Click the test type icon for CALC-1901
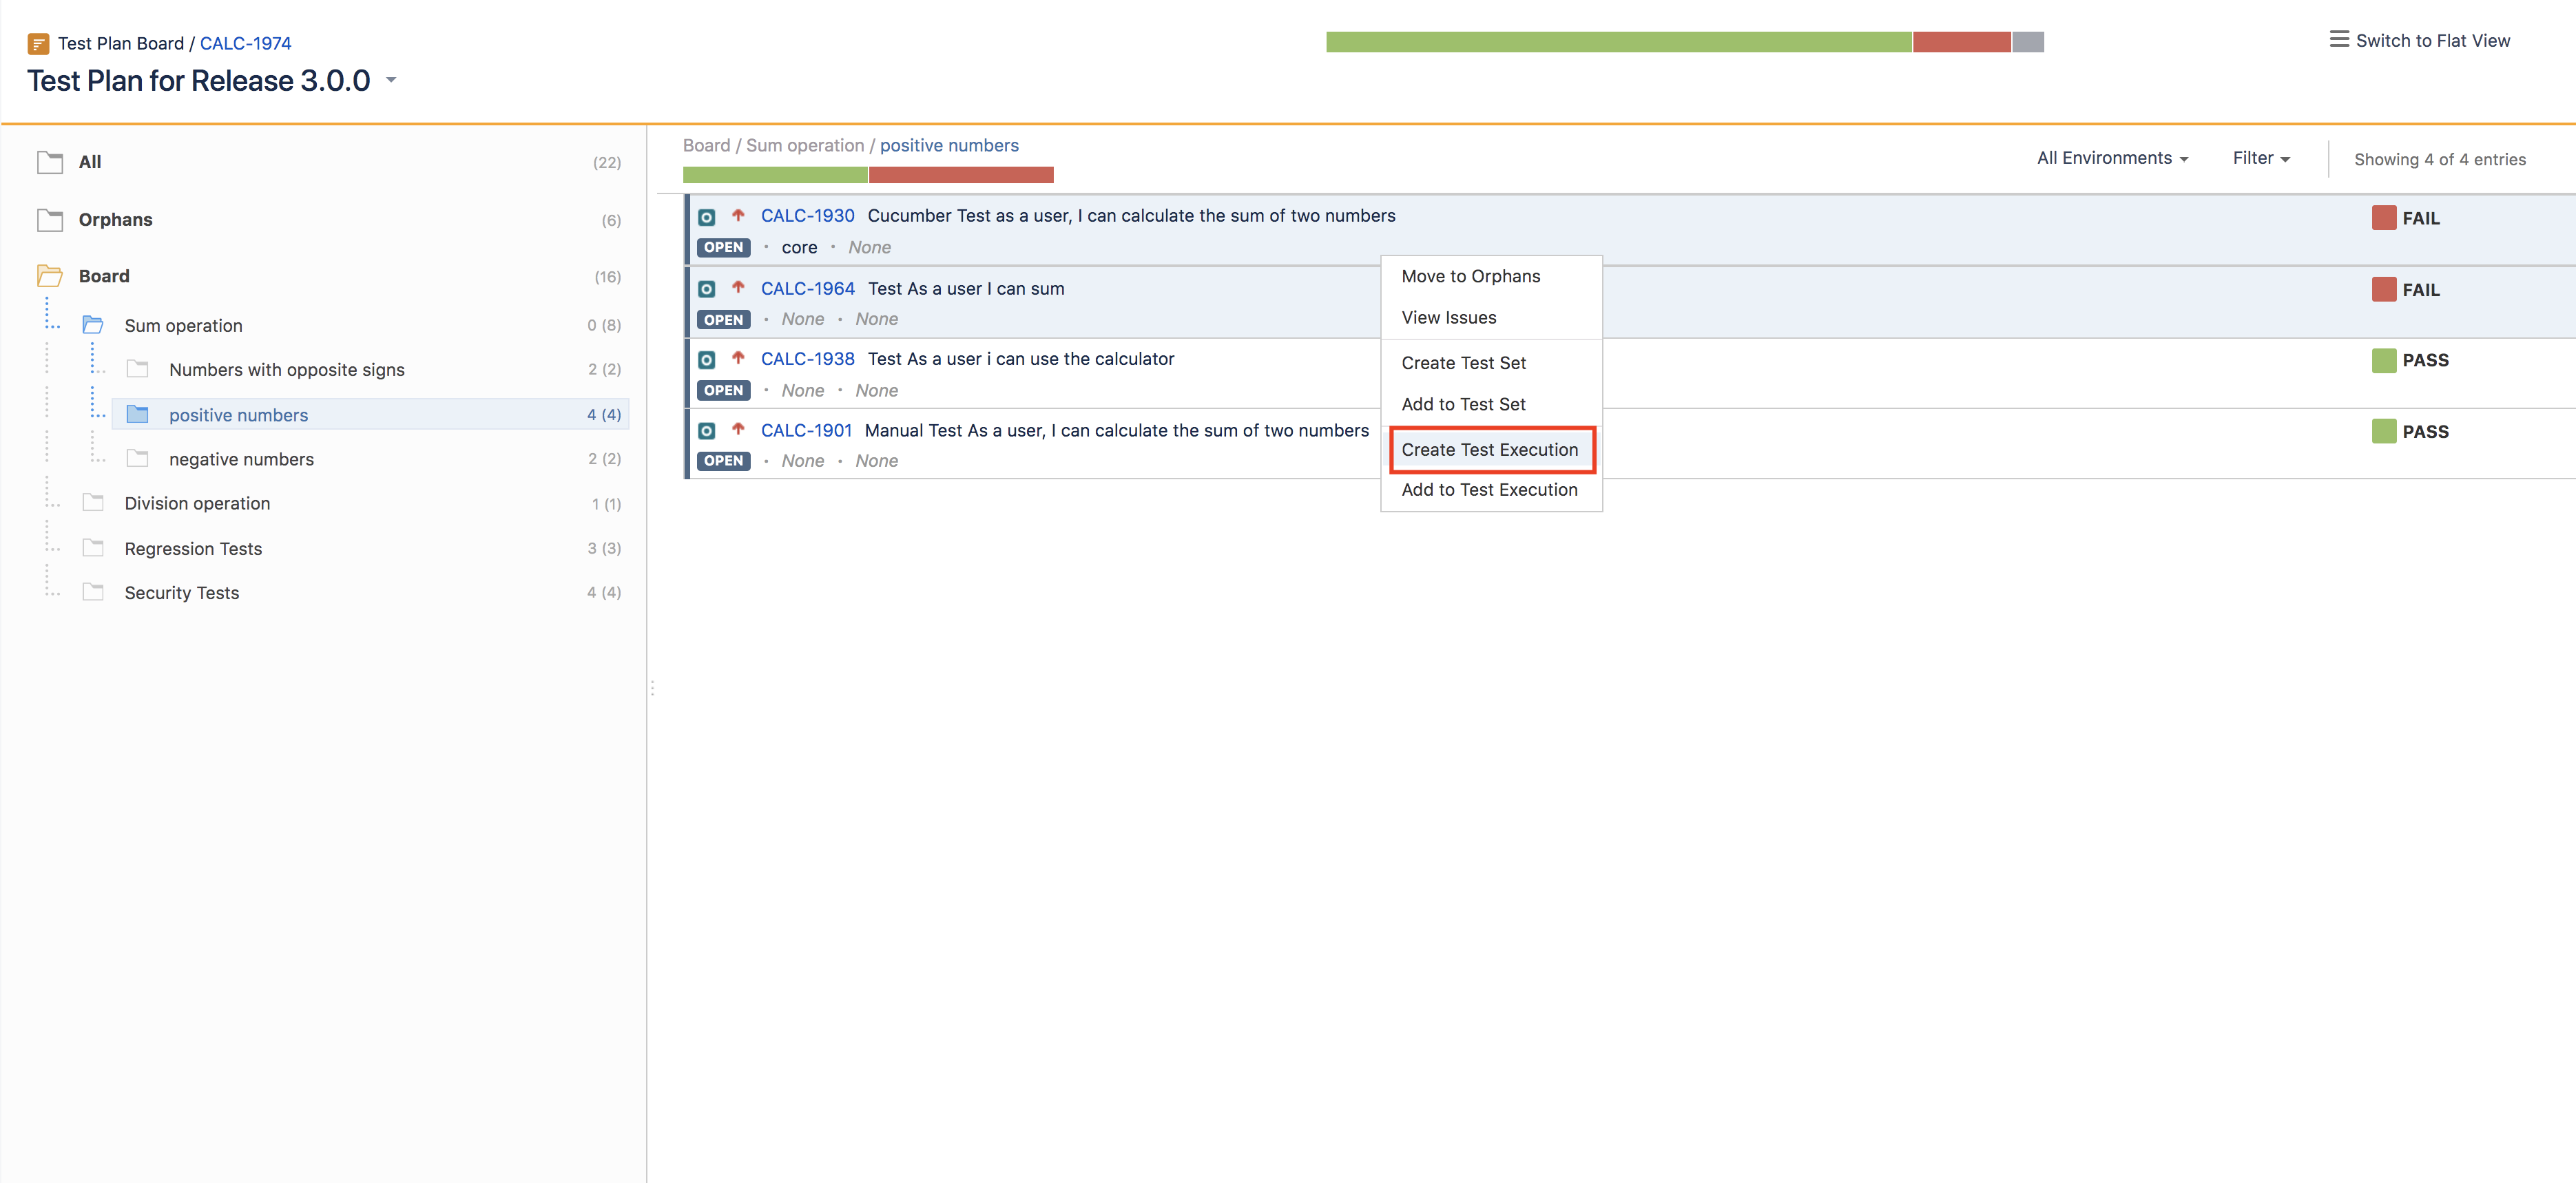Image resolution: width=2576 pixels, height=1183 pixels. click(706, 431)
